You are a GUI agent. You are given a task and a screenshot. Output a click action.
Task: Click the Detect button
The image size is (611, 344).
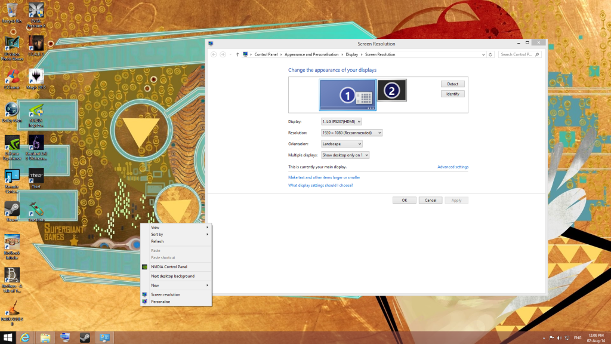click(452, 84)
